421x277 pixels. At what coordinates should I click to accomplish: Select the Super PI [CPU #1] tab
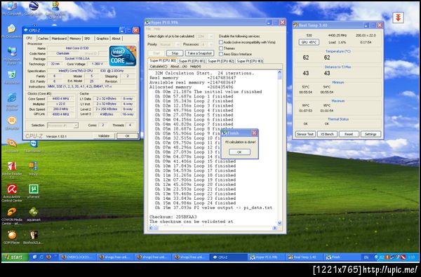(x=192, y=61)
